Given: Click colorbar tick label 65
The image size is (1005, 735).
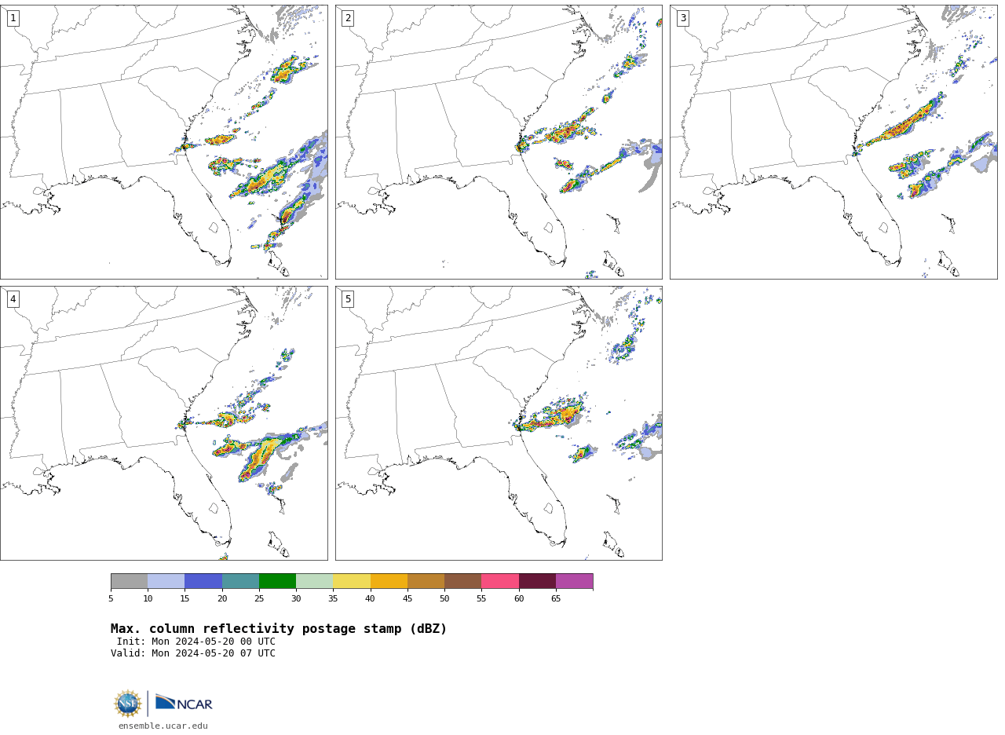Looking at the screenshot, I should tap(556, 598).
